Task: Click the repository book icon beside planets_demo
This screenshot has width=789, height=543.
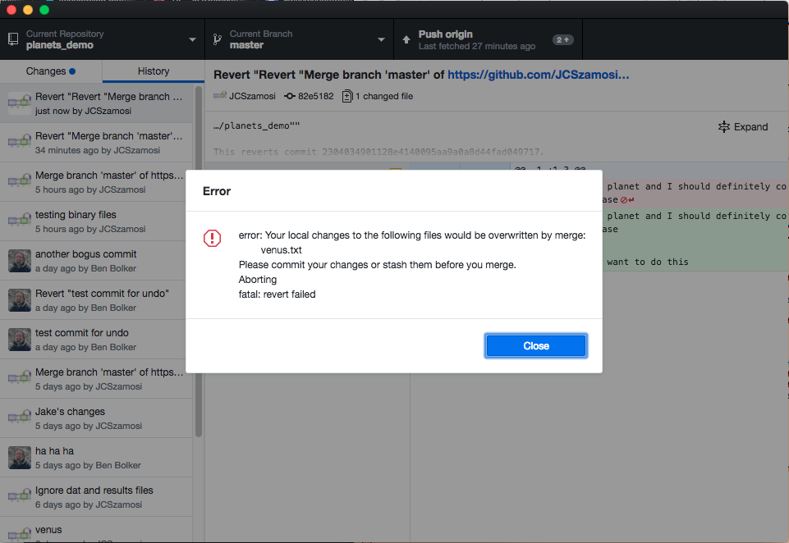Action: coord(11,38)
